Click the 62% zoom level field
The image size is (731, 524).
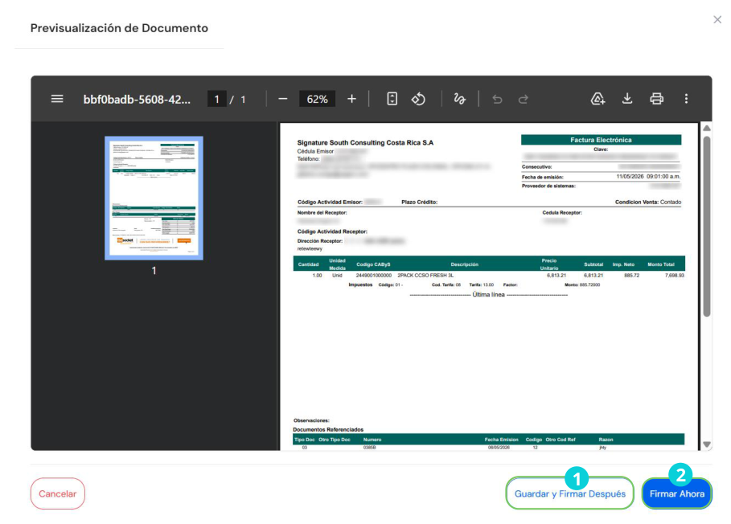point(317,99)
